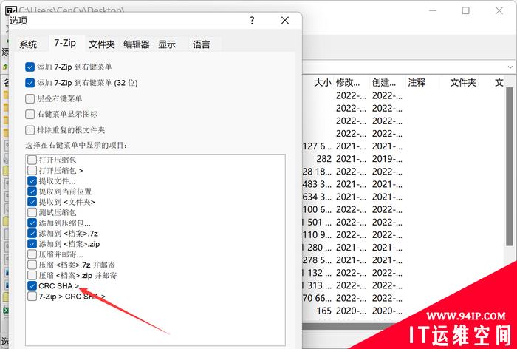Click size cell 70 66...
The height and width of the screenshot is (349, 517).
coord(317,298)
